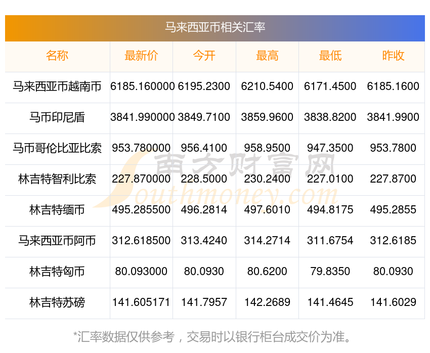Click the row name 林吉特匈币
This screenshot has width=430, height=353.
click(x=57, y=272)
